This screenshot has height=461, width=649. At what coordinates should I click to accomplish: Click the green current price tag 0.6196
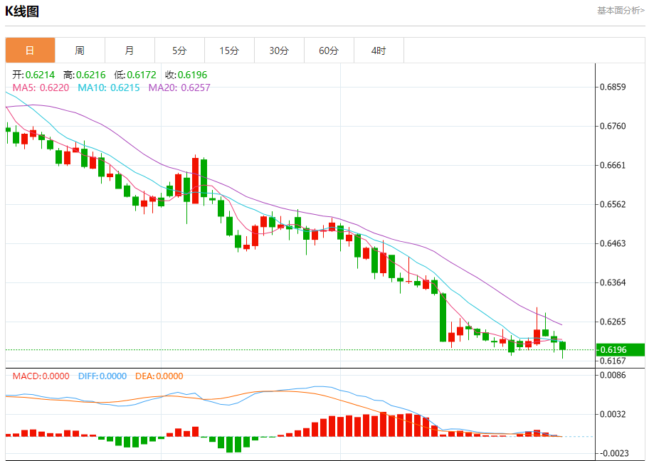pos(620,350)
